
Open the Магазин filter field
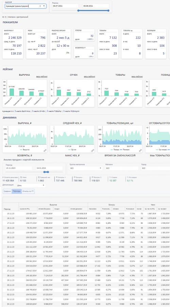click(122, 168)
